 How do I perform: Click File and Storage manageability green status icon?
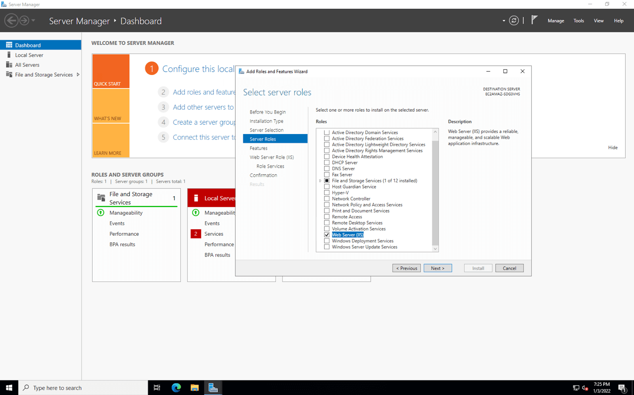pos(101,213)
